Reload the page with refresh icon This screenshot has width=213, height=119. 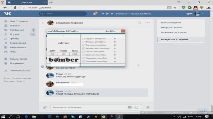coord(24,8)
